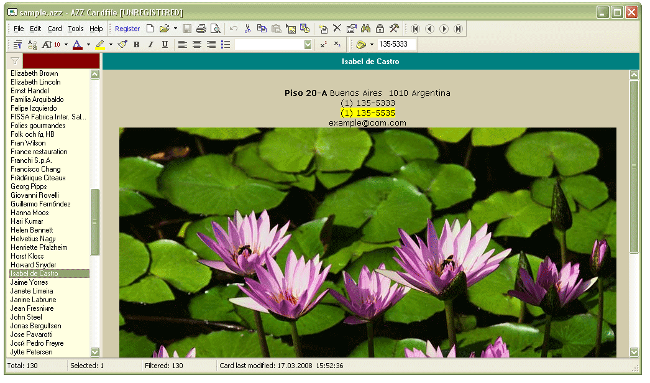650x383 pixels.
Task: Insert a picture into the card
Action: (291, 29)
